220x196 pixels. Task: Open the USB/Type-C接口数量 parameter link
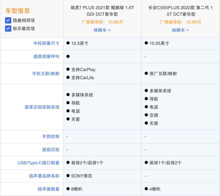click(38, 163)
